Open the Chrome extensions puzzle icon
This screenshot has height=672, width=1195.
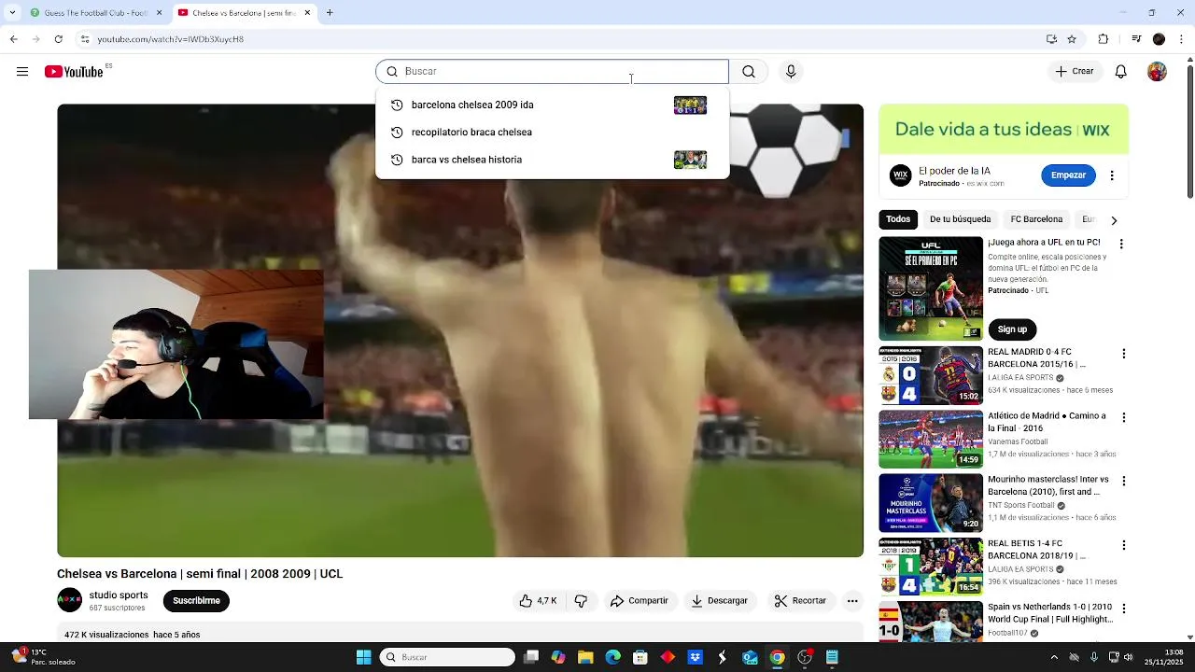click(1104, 39)
